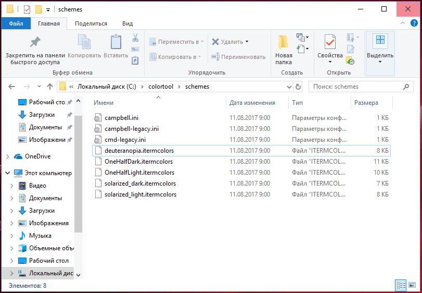Open OneDrive in navigation pane
This screenshot has height=293, width=422.
pyautogui.click(x=37, y=156)
